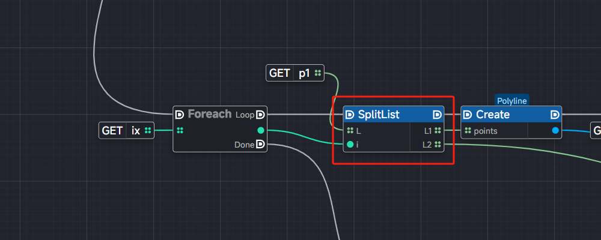Click the Create node execution output pin
Screen dimensions: 601x240
point(555,115)
